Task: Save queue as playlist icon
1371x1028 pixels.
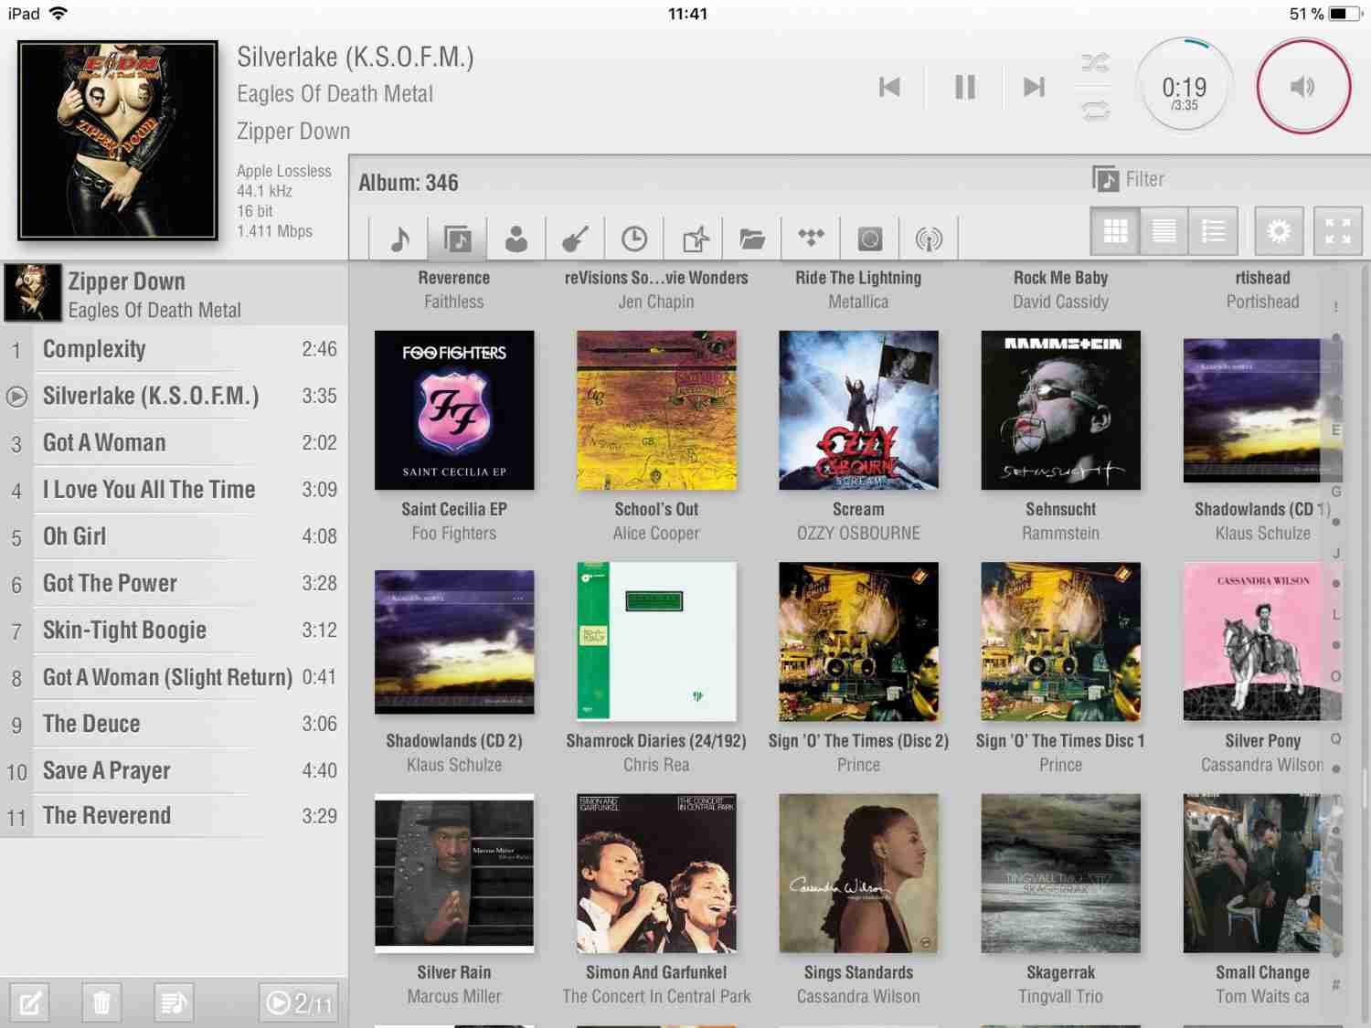Action: pyautogui.click(x=174, y=1003)
